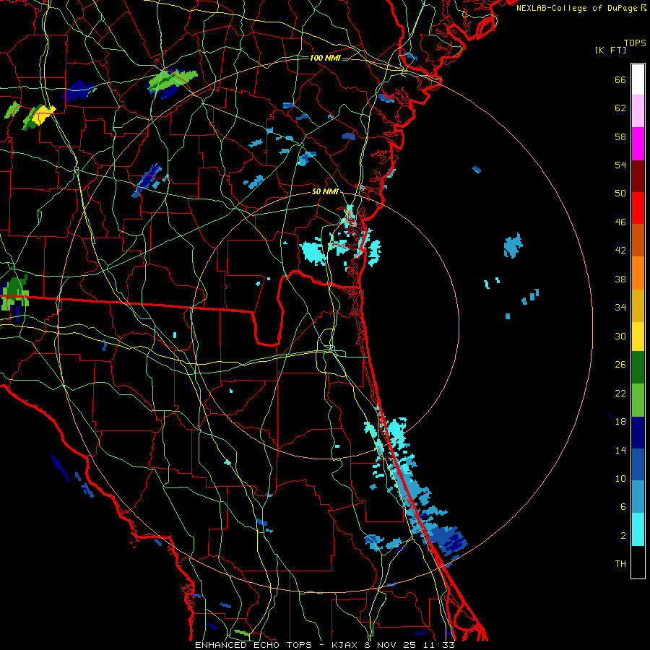Click the "26" legend value
This screenshot has width=650, height=650.
click(x=620, y=365)
